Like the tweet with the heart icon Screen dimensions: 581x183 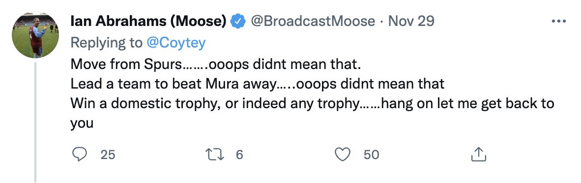(x=343, y=154)
